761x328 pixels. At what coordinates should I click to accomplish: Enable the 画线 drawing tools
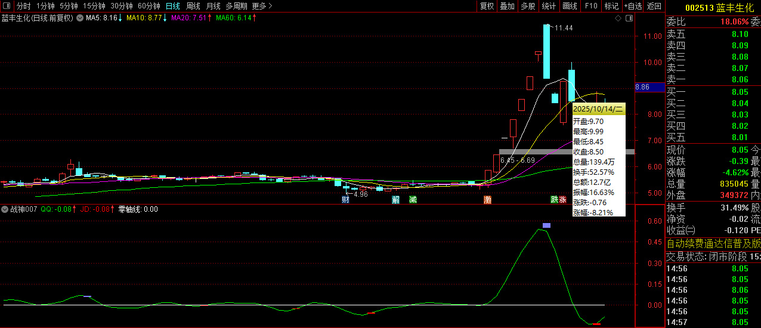570,6
